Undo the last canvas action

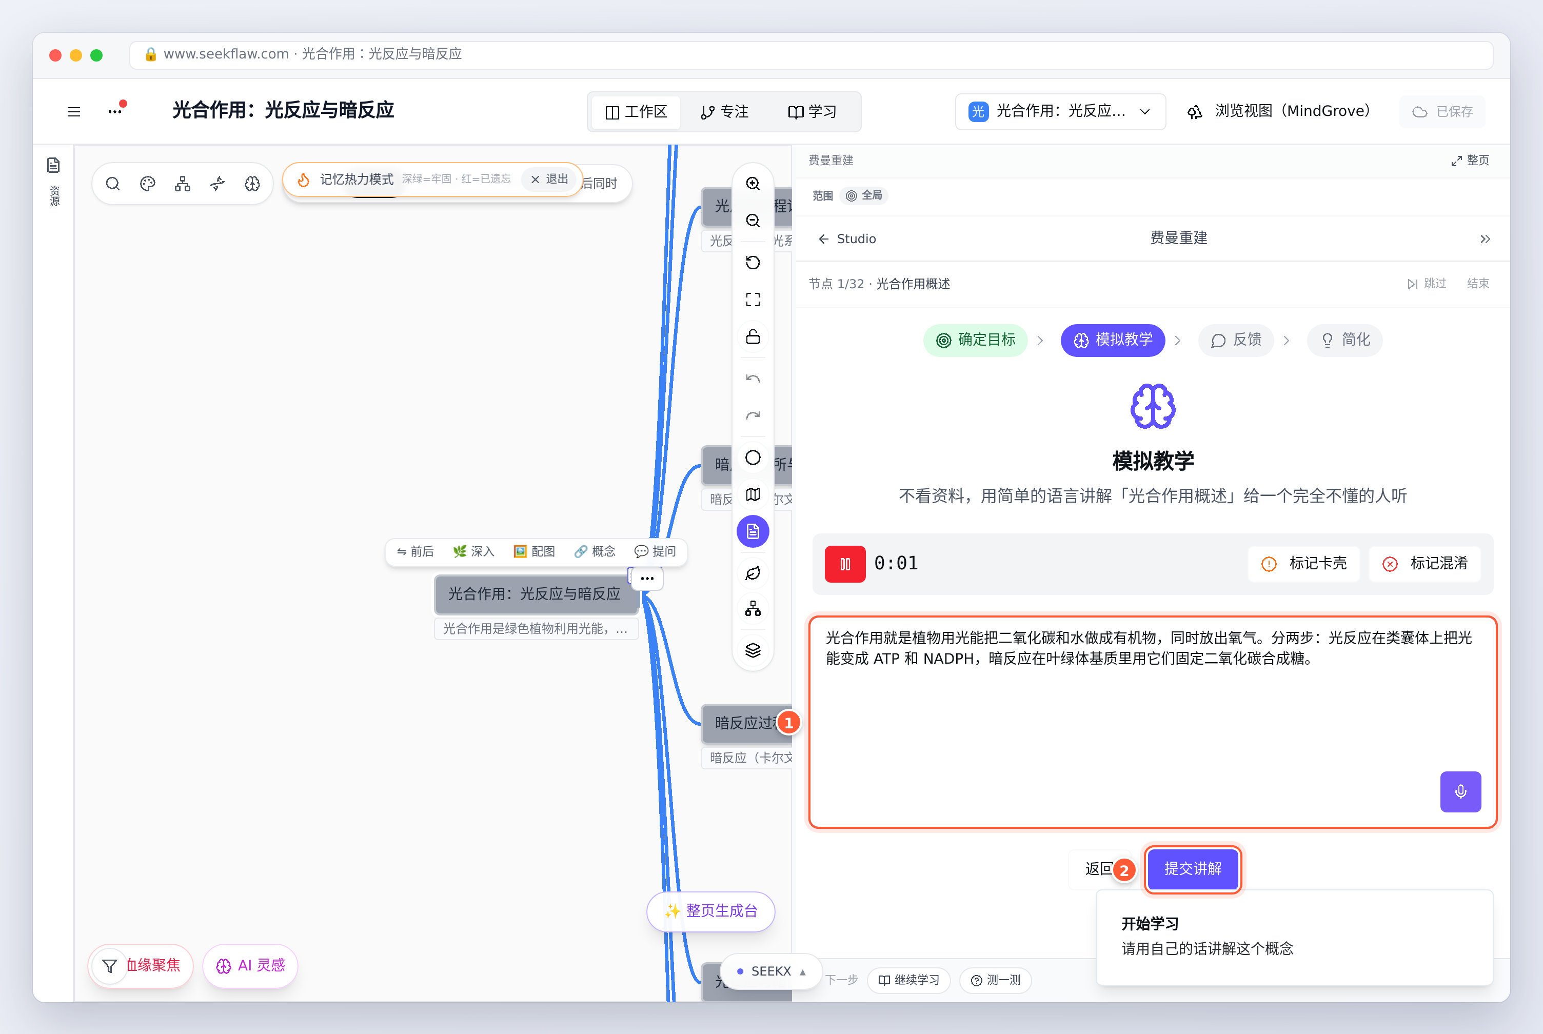tap(753, 379)
